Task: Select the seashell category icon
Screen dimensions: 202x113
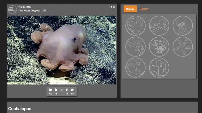Action: [x=135, y=26]
